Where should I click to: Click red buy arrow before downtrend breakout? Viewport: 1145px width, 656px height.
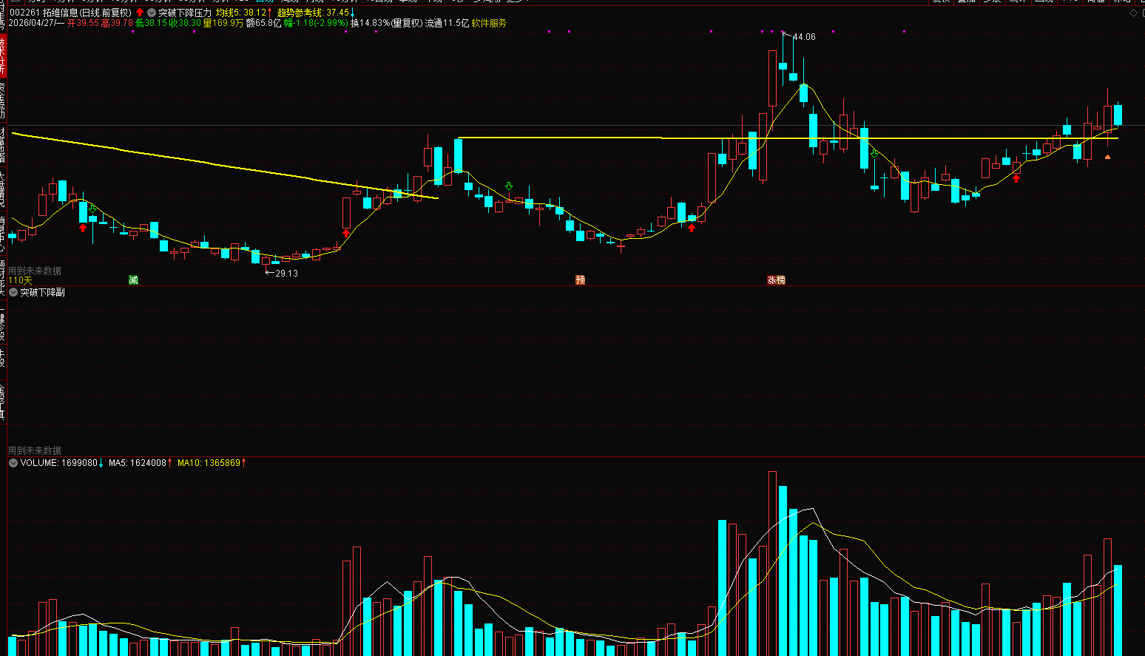click(346, 233)
